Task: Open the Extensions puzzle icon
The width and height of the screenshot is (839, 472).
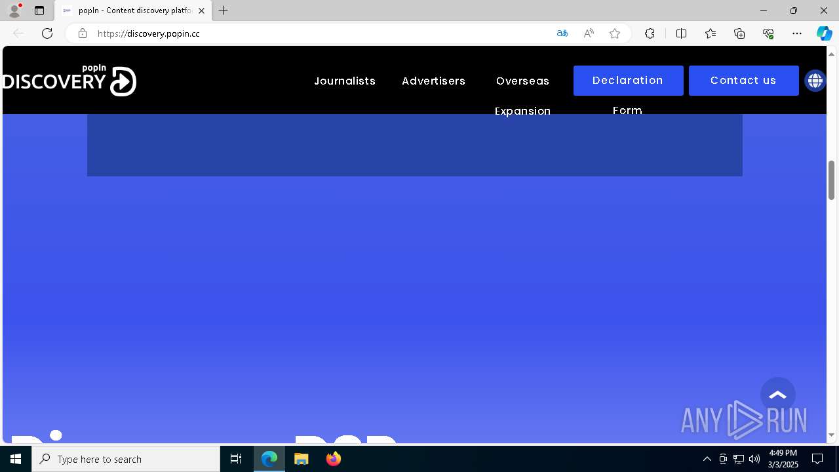Action: 650,33
